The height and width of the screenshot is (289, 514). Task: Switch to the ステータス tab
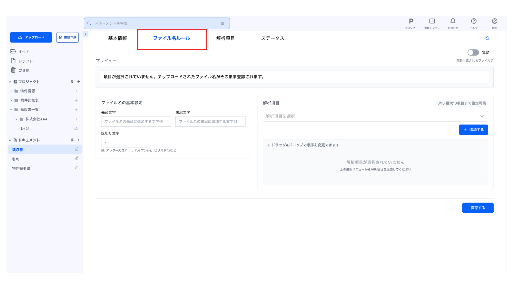coord(273,38)
